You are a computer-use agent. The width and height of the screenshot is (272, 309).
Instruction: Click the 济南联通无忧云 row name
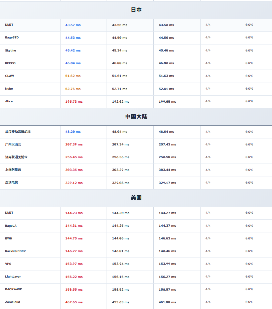coord(16,157)
